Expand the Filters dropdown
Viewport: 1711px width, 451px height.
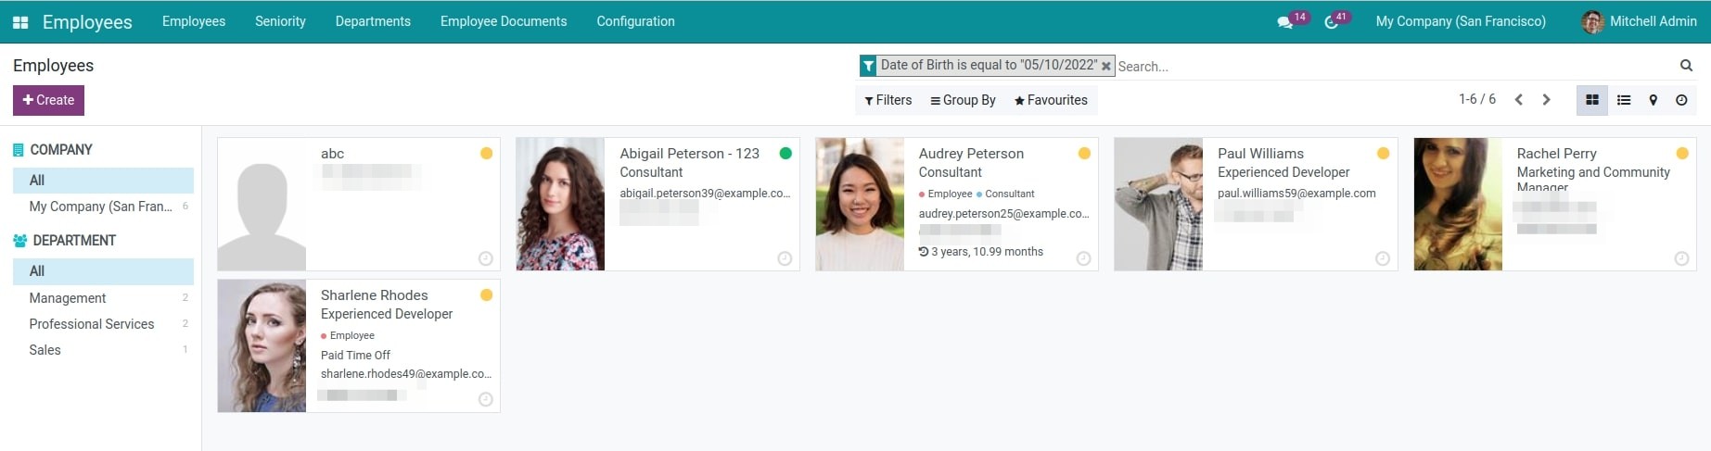tap(887, 100)
